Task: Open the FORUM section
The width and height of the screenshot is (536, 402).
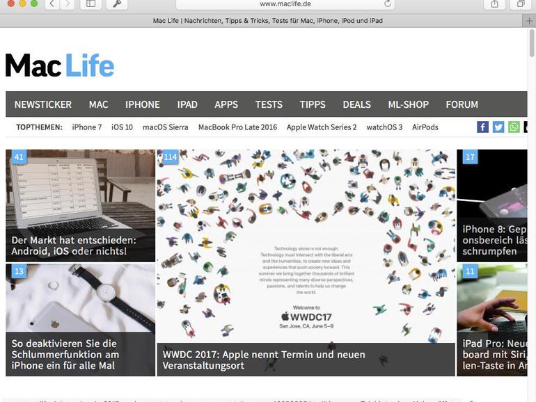Action: (462, 104)
